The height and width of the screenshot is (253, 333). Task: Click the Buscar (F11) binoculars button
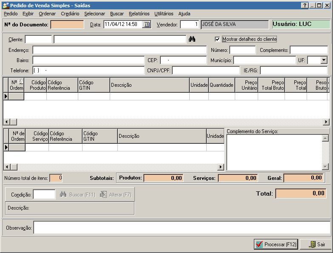[77, 195]
